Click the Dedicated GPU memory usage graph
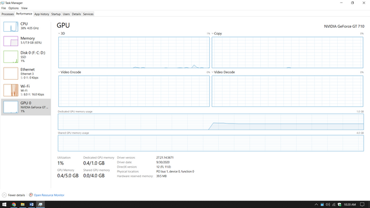Screen dimensions: 370x208 pos(210,122)
